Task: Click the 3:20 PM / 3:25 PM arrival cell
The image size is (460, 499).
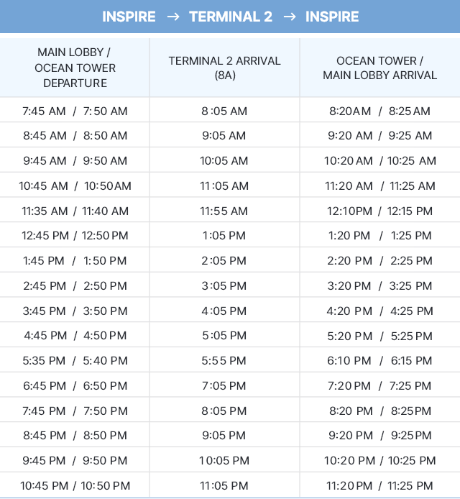Action: coord(379,286)
